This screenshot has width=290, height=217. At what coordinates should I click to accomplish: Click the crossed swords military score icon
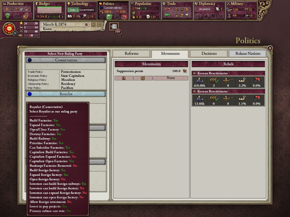[x=21, y=31]
